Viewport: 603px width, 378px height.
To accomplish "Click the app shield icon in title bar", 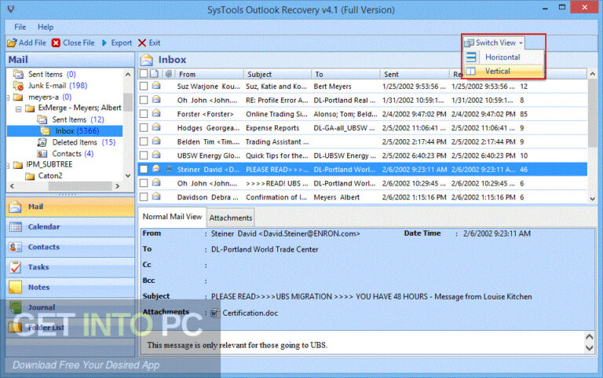I will pos(11,9).
